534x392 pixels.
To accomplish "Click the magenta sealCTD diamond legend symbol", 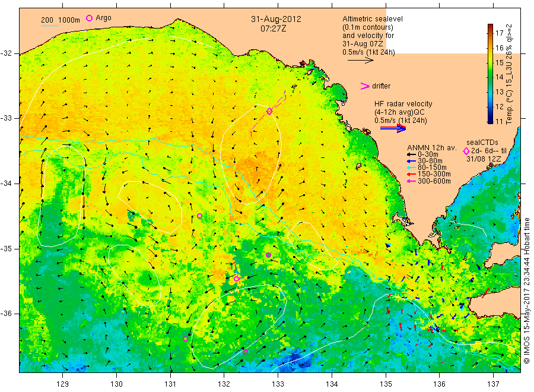I will pyautogui.click(x=466, y=151).
